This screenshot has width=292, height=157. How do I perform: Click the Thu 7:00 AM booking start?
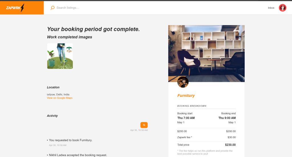click(x=186, y=118)
